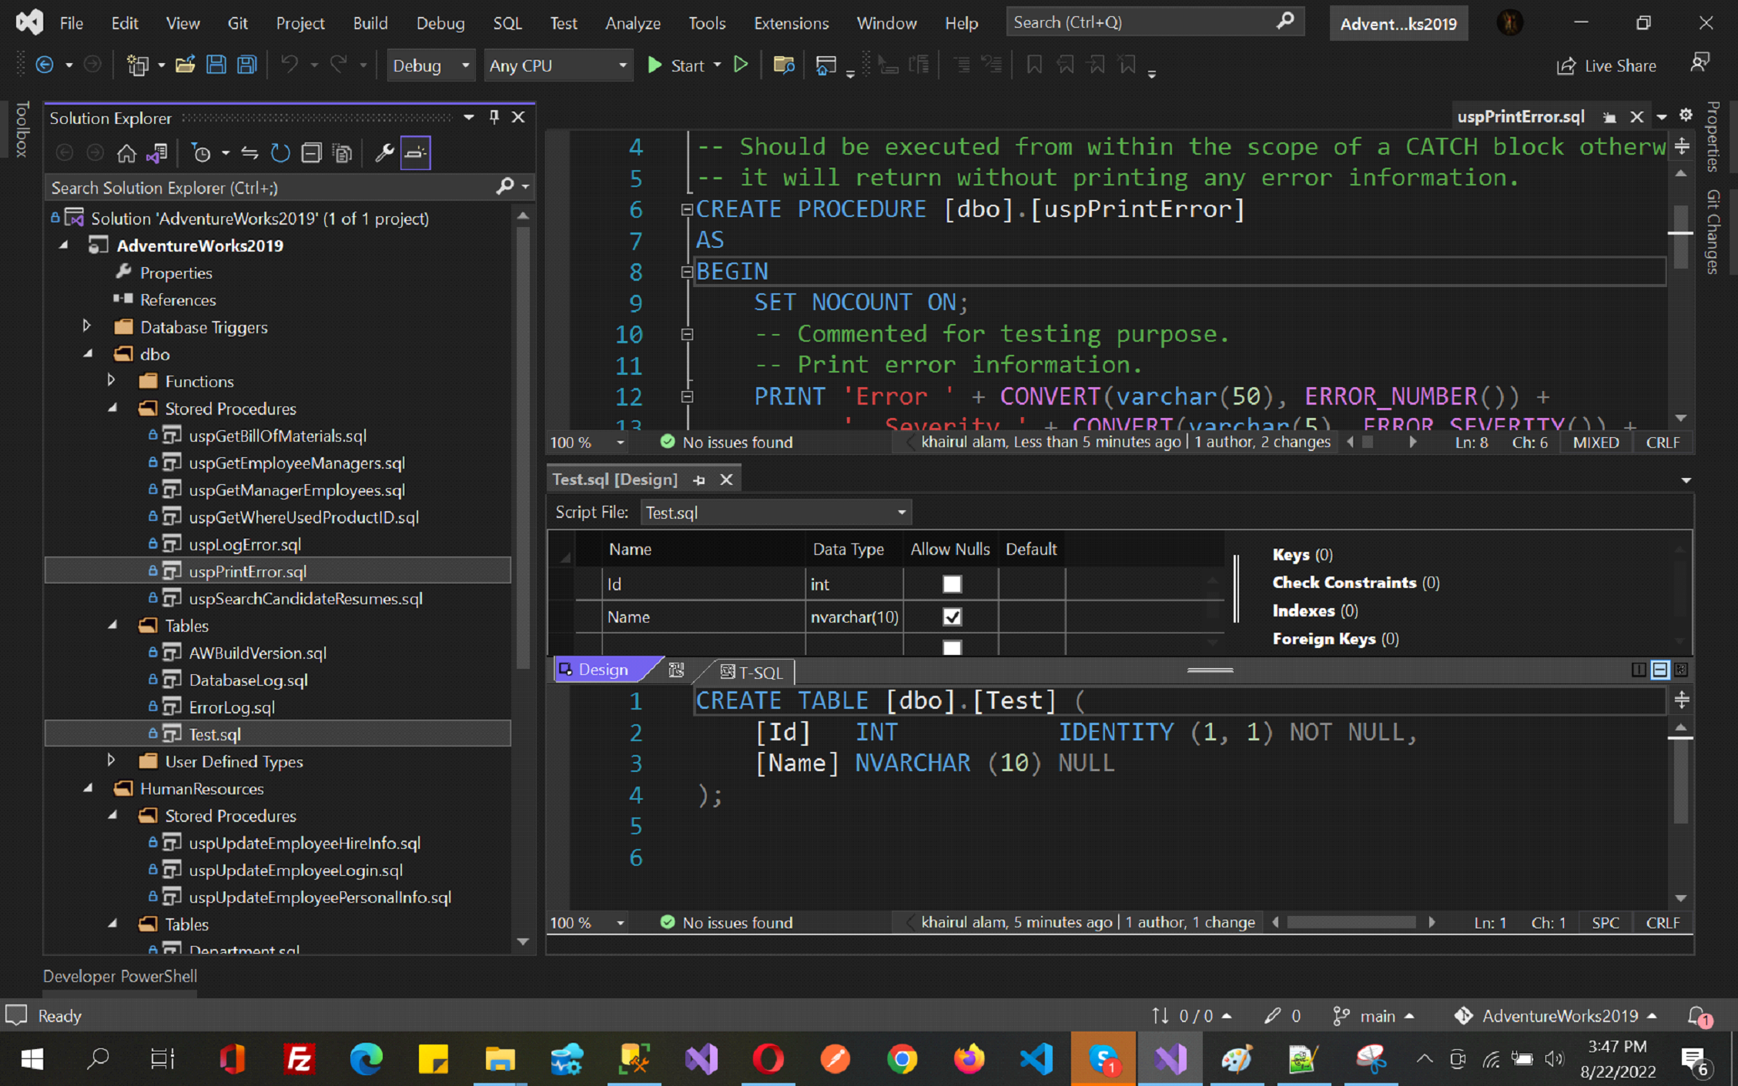Collapse All items in Solution Explorer
Screen dimensions: 1738x1086
coord(312,152)
